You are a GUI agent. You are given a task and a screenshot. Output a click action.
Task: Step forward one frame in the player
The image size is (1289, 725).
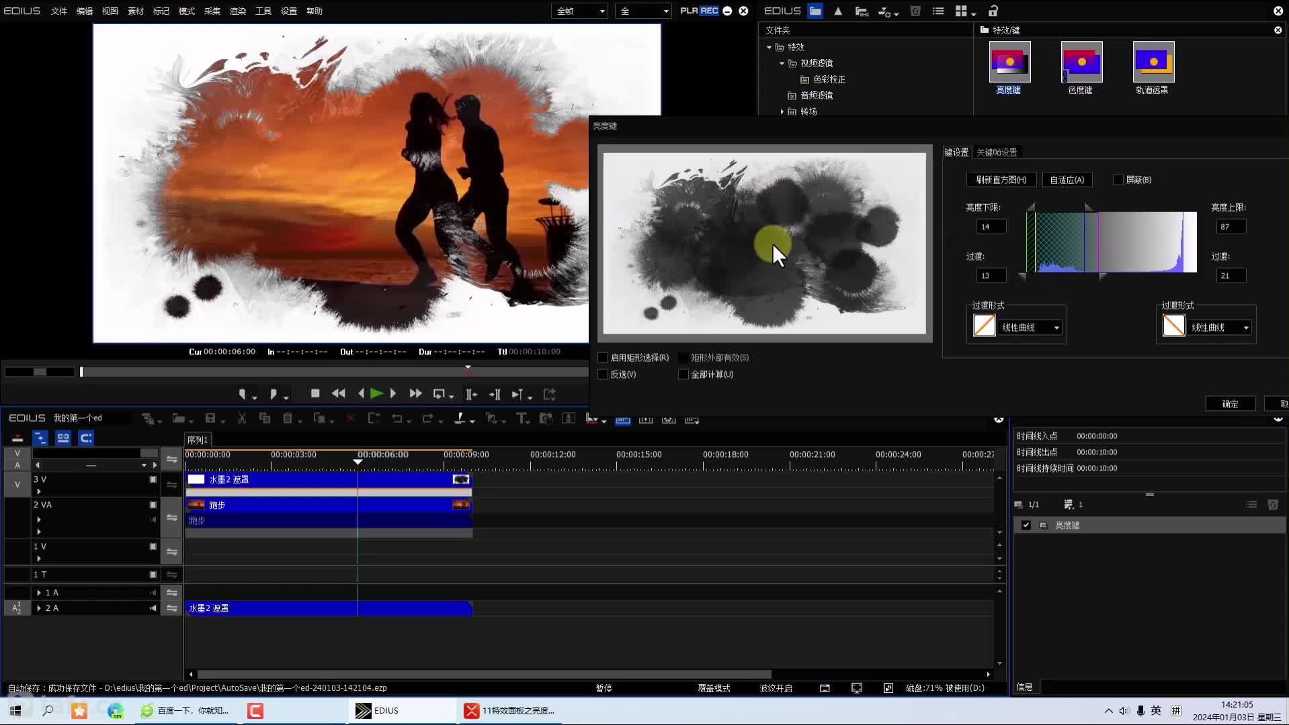coord(393,394)
